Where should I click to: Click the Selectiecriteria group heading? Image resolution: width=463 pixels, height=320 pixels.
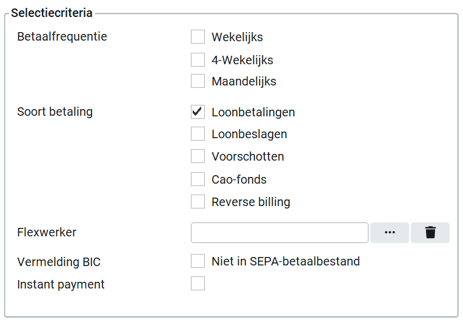tap(52, 13)
